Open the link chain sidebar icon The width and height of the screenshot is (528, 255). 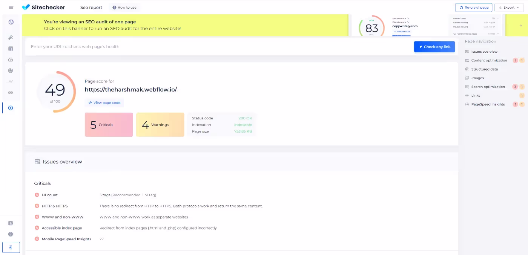[x=11, y=92]
